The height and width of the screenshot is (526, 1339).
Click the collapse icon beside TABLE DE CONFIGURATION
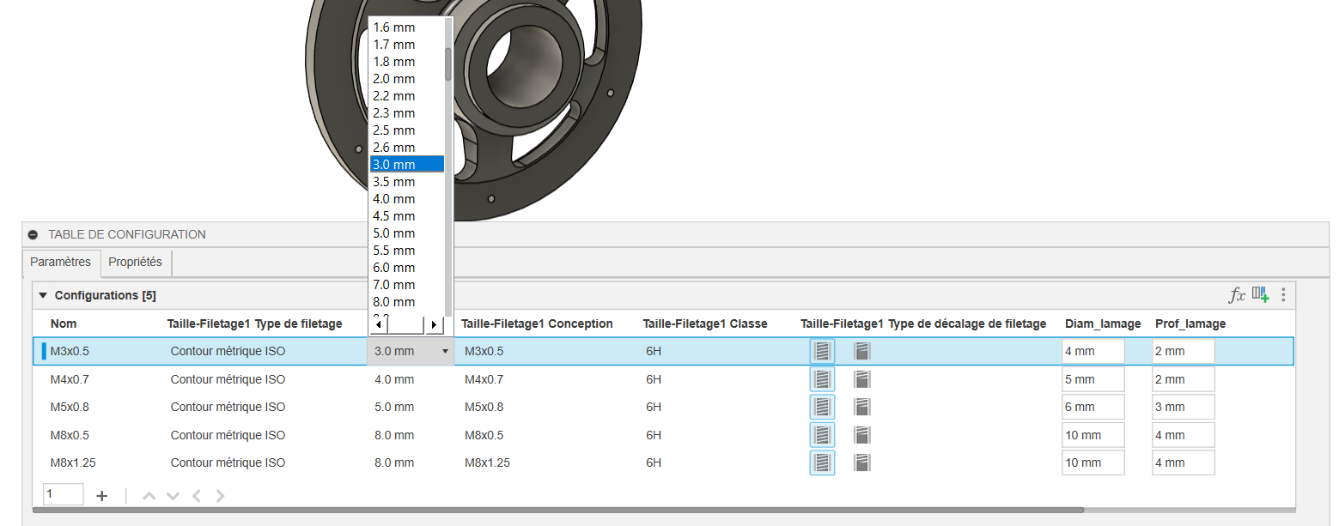(33, 234)
